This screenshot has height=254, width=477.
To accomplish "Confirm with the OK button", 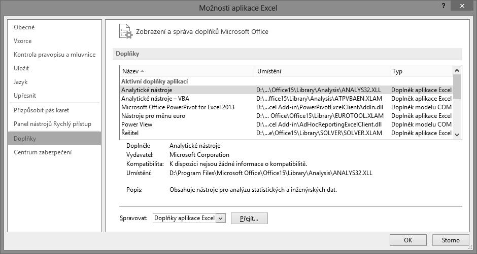I will 408,240.
